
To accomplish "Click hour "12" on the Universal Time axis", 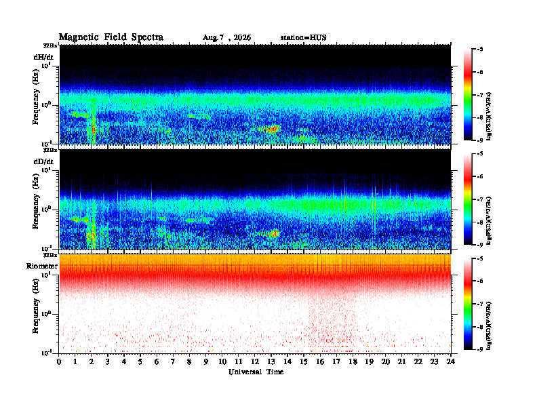I will pos(255,361).
